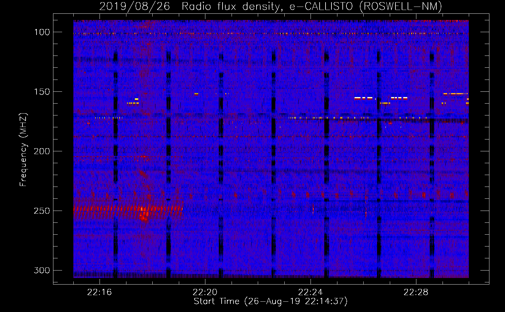Click the 300 frequency tick label
The height and width of the screenshot is (312, 505).
(42, 271)
